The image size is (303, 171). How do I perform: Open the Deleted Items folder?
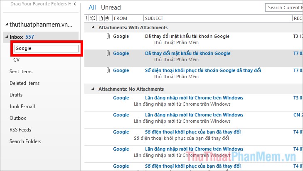click(25, 83)
